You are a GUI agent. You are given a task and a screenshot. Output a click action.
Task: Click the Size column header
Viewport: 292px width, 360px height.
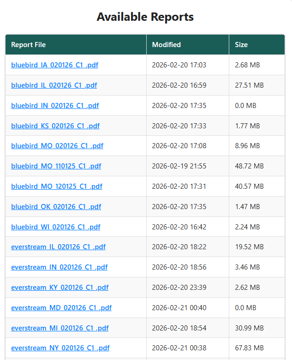(x=257, y=45)
